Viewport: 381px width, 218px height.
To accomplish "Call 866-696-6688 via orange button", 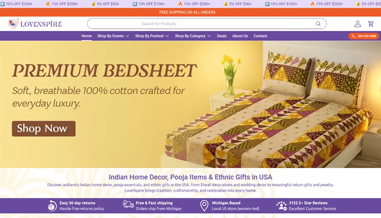I will point(364,36).
